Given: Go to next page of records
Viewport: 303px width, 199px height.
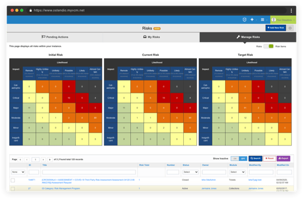Looking at the screenshot, I should (x=43, y=160).
